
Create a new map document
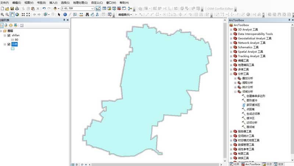(x=3, y=8)
